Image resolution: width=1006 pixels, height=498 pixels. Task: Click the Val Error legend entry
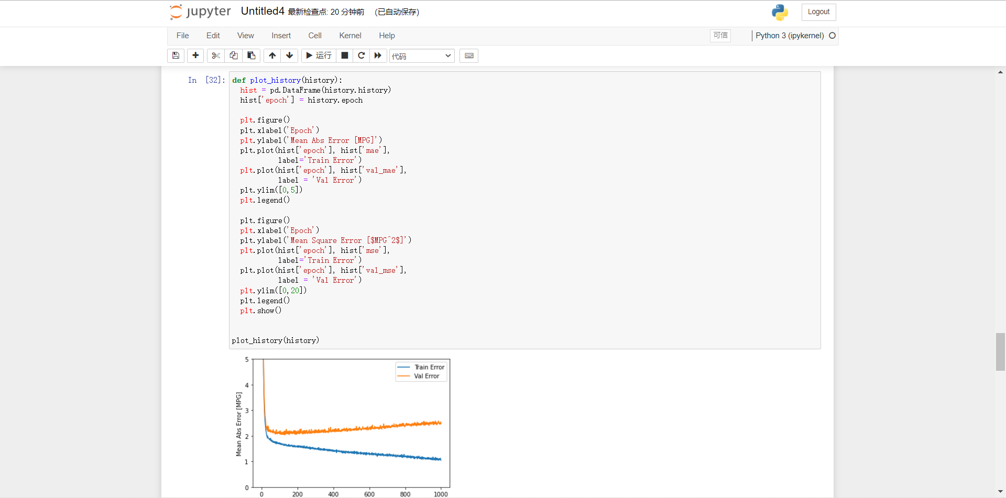(x=418, y=376)
